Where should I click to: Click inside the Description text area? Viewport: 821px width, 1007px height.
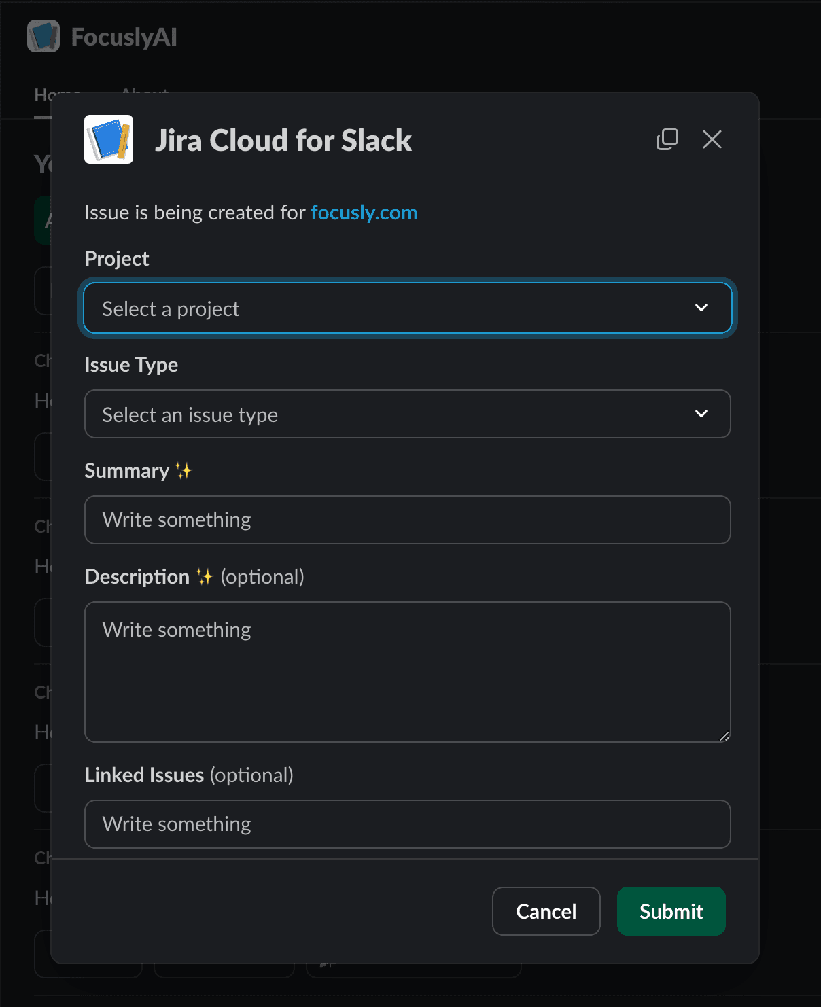coord(408,672)
